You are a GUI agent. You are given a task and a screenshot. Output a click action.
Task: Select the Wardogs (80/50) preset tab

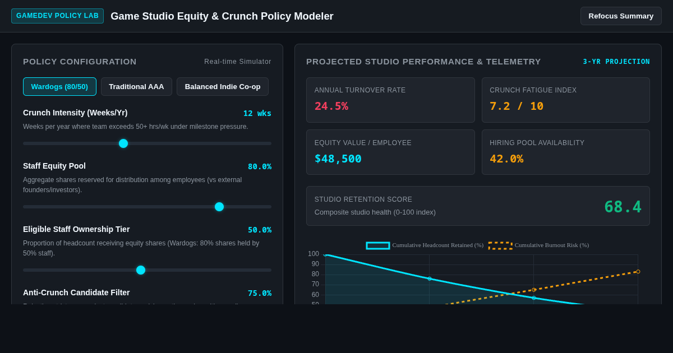point(59,86)
